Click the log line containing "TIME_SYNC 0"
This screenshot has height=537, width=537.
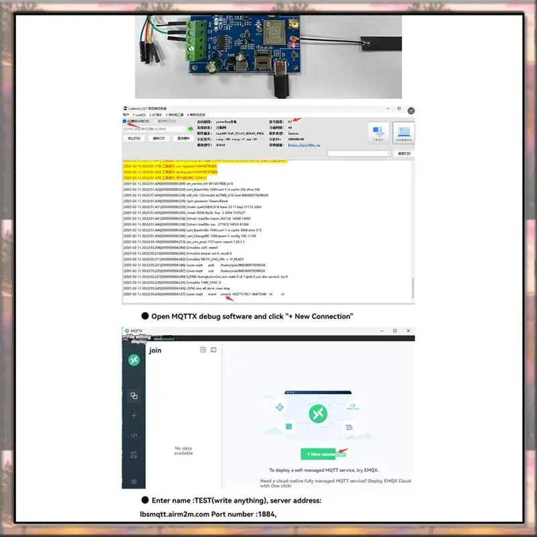coord(172,283)
